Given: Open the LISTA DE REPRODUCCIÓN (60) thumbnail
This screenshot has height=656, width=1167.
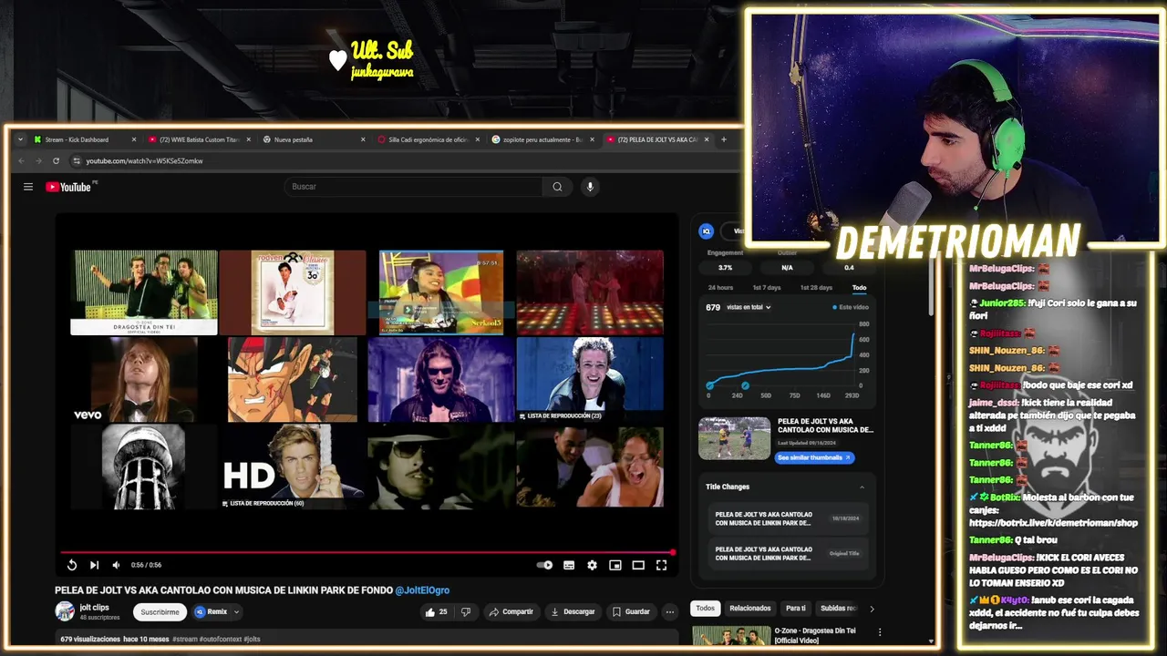Looking at the screenshot, I should click(x=292, y=466).
